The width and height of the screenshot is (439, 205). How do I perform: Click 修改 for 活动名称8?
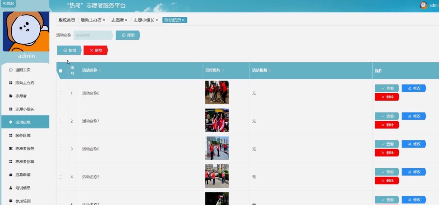(x=414, y=88)
